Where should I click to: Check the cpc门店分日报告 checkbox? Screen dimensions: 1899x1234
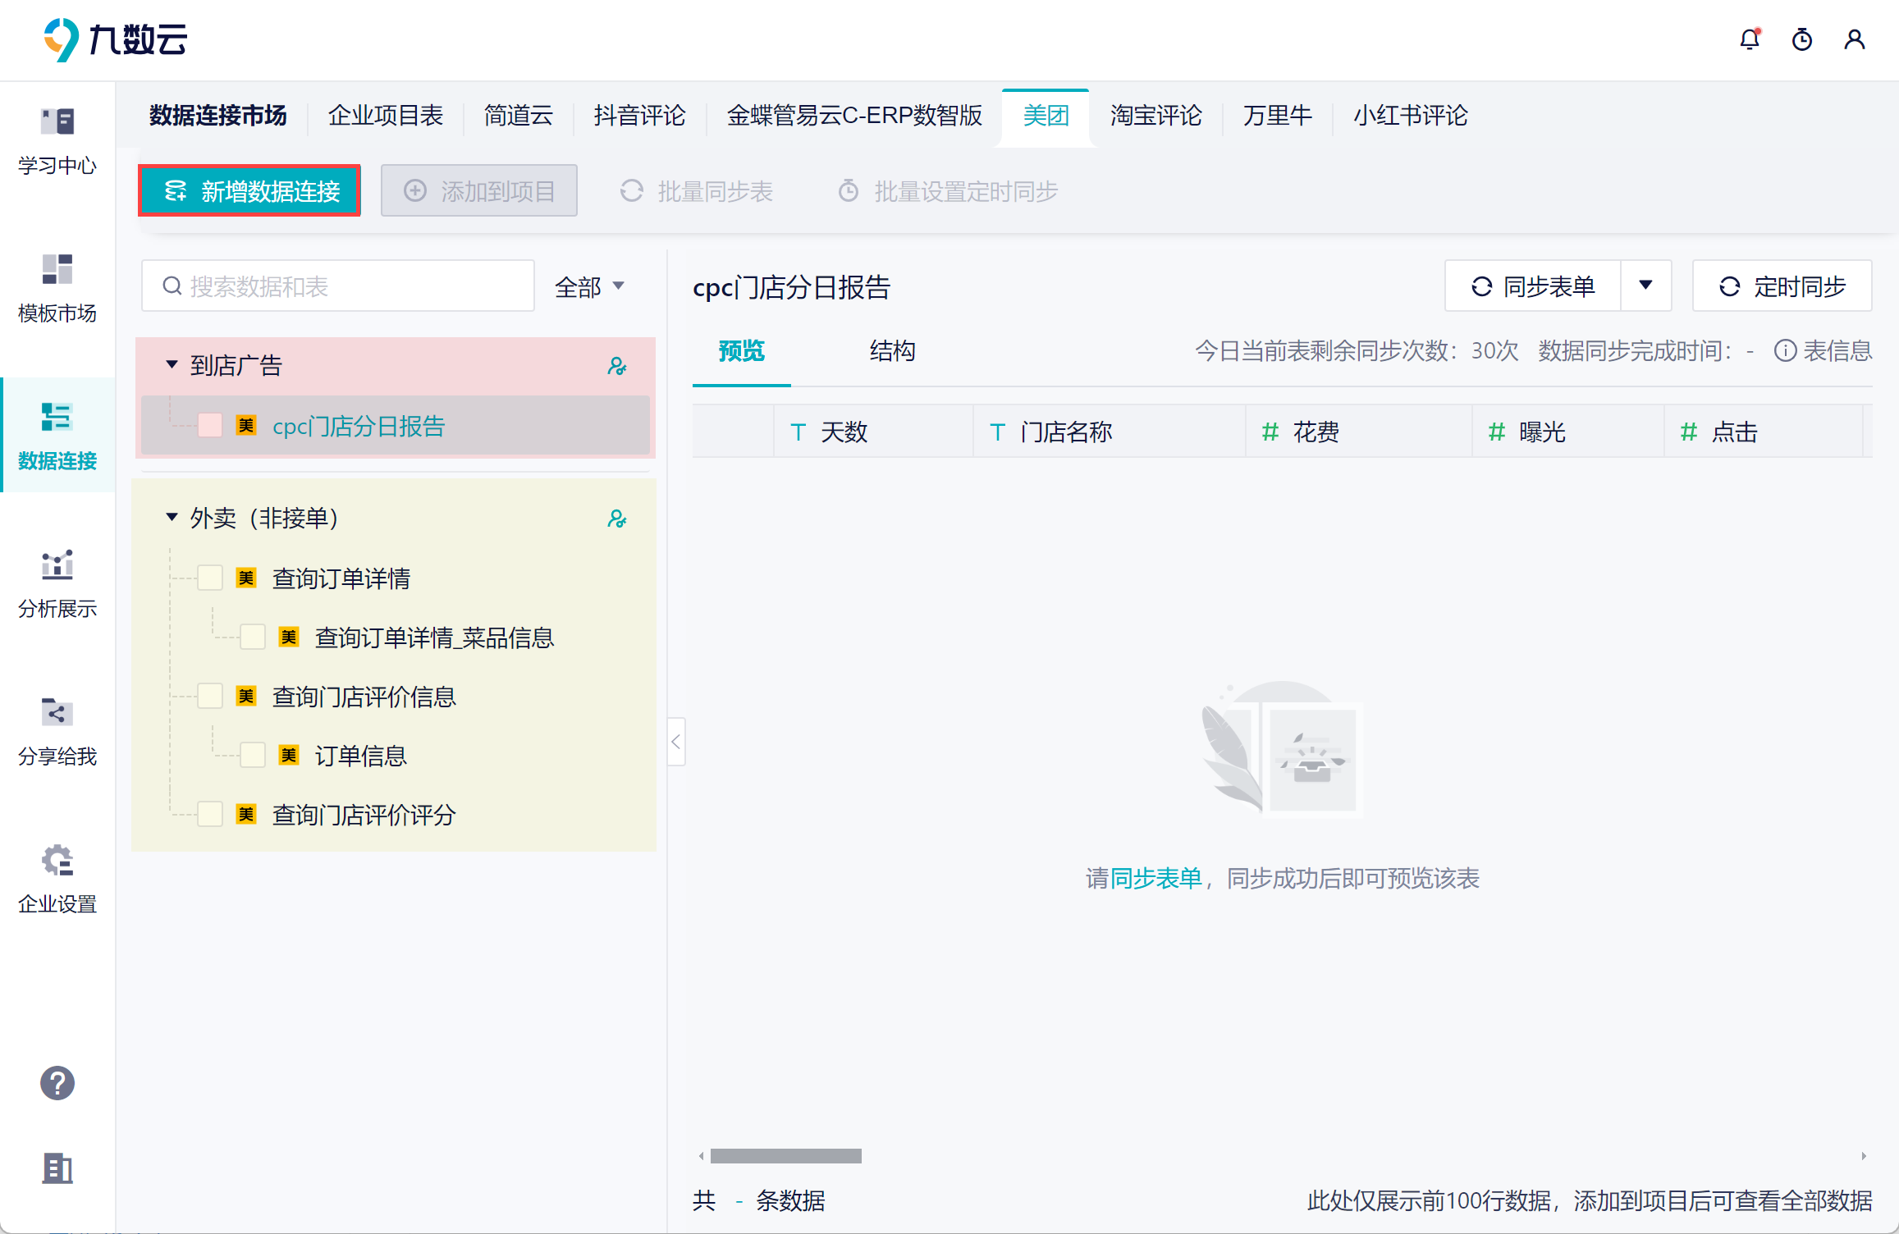coord(210,425)
